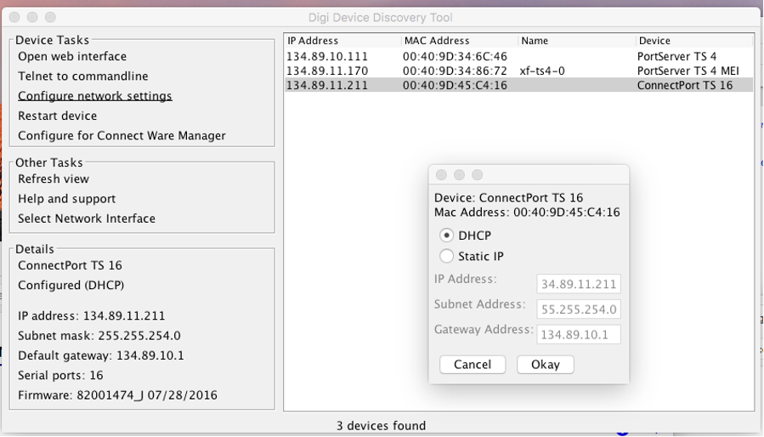This screenshot has height=437, width=764.
Task: Choose Configure for Connect Ware Manager
Action: pos(122,135)
